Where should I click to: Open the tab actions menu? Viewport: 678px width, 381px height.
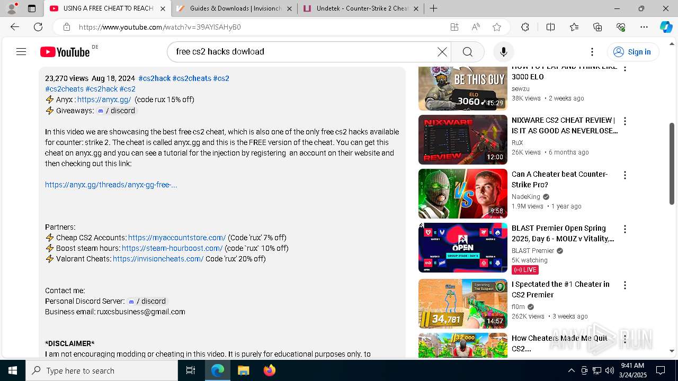point(32,8)
